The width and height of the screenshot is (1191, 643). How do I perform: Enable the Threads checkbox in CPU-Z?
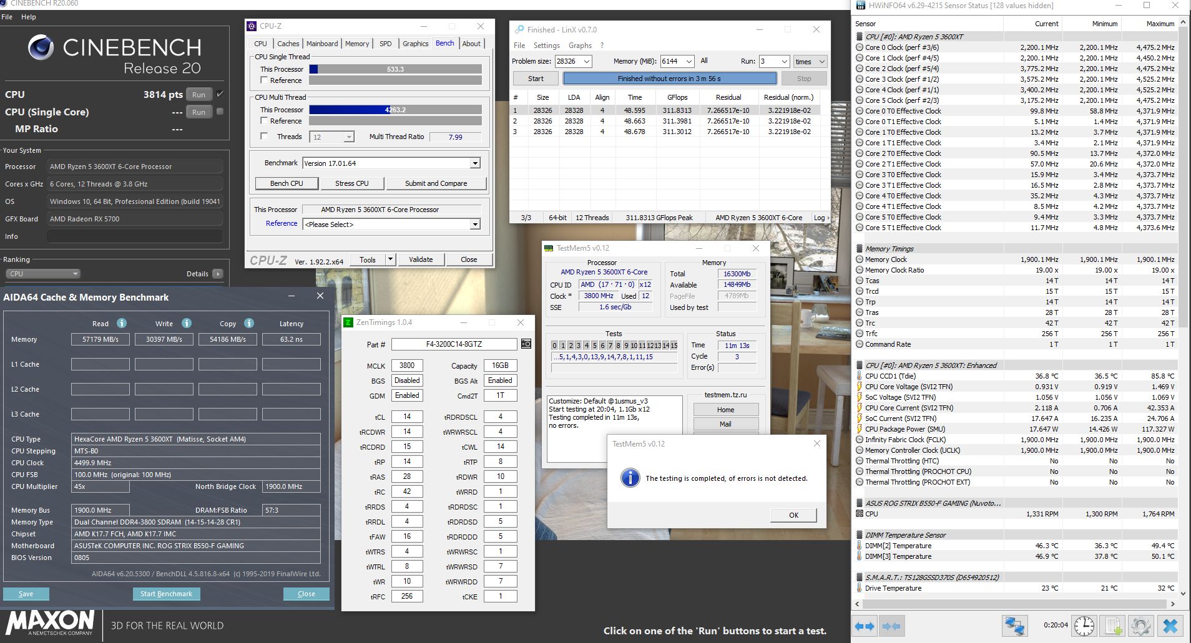[x=264, y=137]
